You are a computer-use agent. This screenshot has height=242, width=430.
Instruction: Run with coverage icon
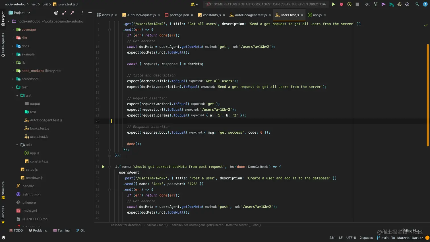click(x=349, y=4)
